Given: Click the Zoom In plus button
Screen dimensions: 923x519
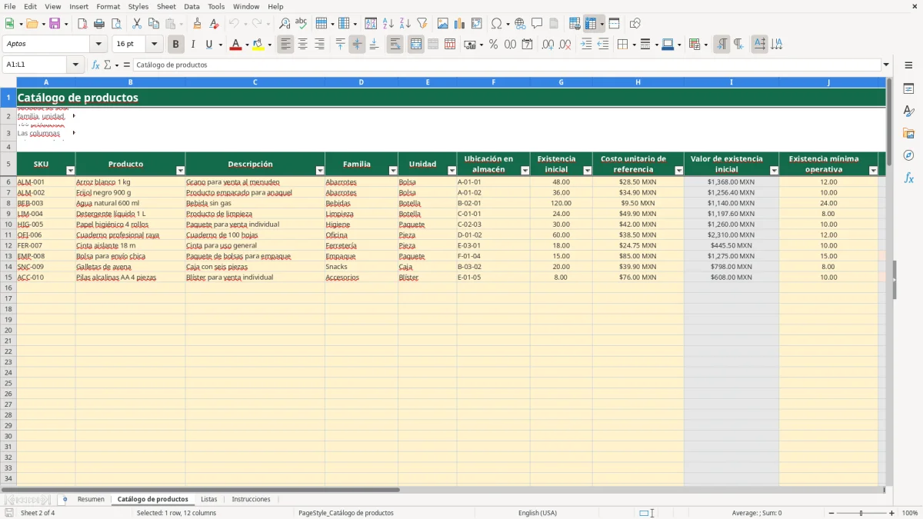Looking at the screenshot, I should point(892,513).
